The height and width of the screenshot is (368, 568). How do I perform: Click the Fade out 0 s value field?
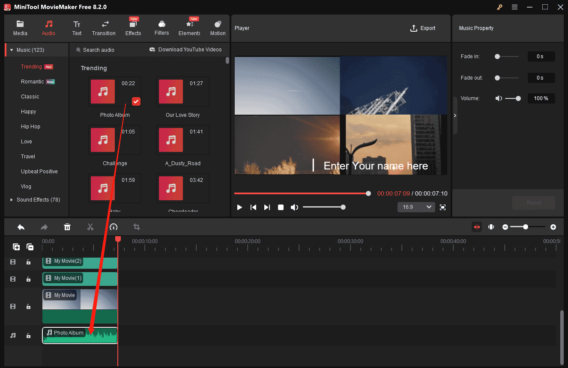(541, 78)
